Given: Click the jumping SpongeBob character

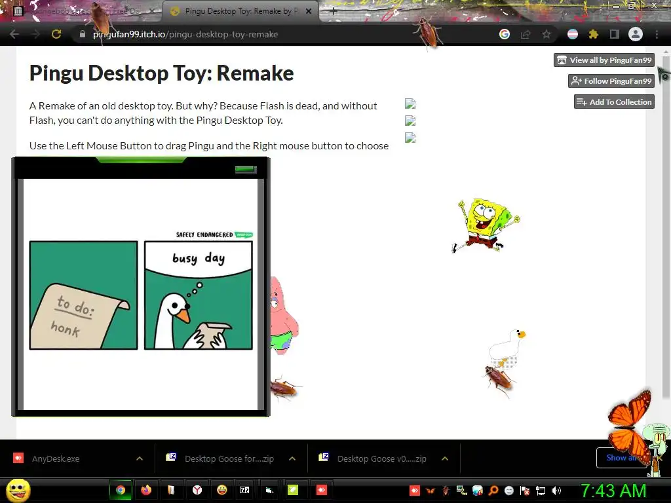Looking at the screenshot, I should coord(486,225).
